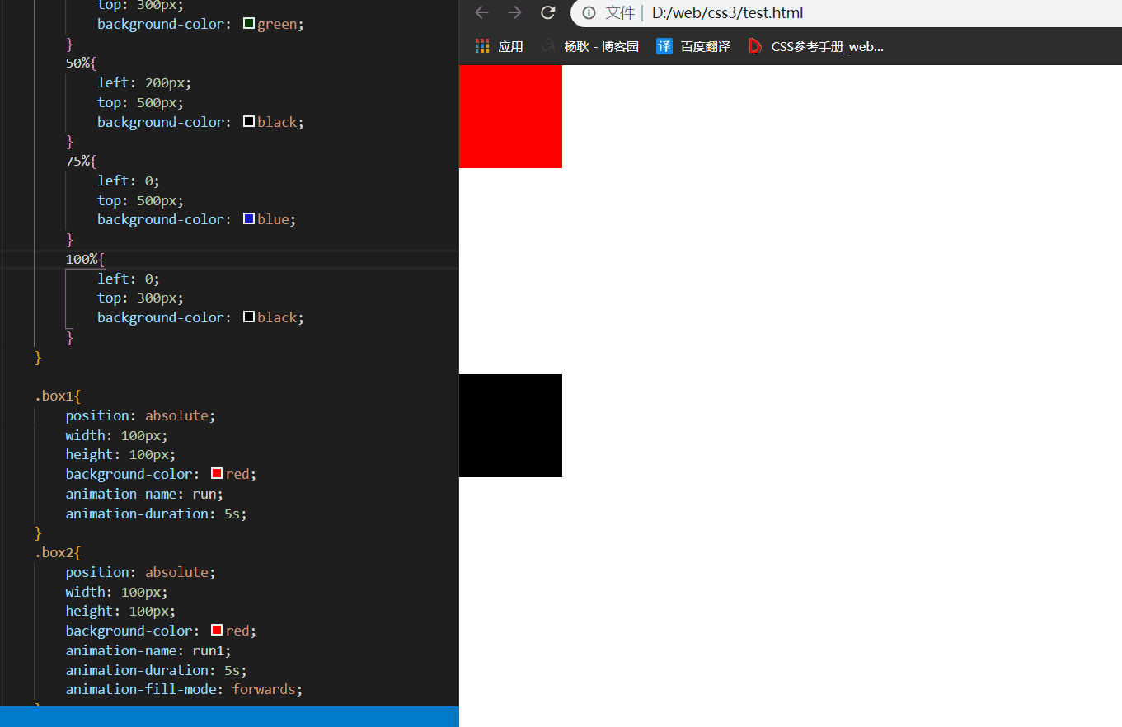
Task: Click the red swatch in the .box2 rule
Action: click(x=217, y=631)
